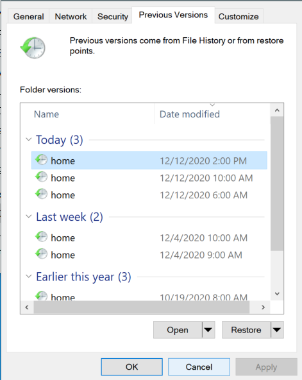Click restore-point icon for 12/12/2020 10:00 AM
This screenshot has width=302, height=380.
click(x=42, y=177)
